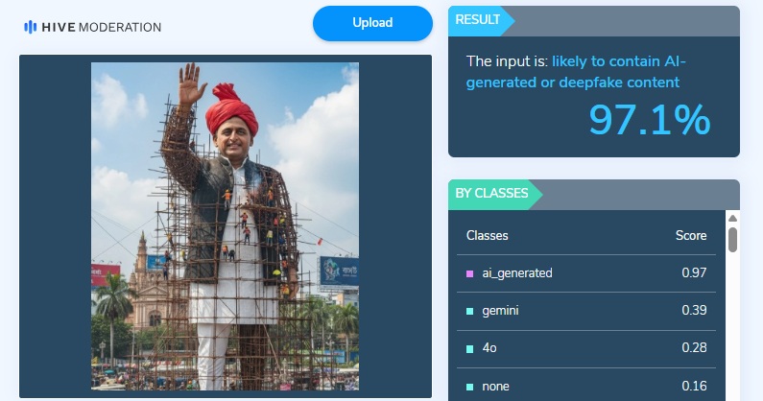Image resolution: width=763 pixels, height=401 pixels.
Task: Click the 97.1% result percentage
Action: coord(650,119)
